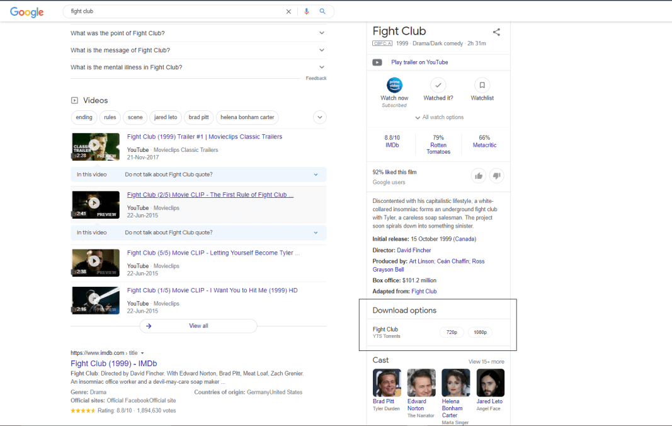Play the 2:16 Hit Me clip thumbnail
672x426 pixels.
96,301
